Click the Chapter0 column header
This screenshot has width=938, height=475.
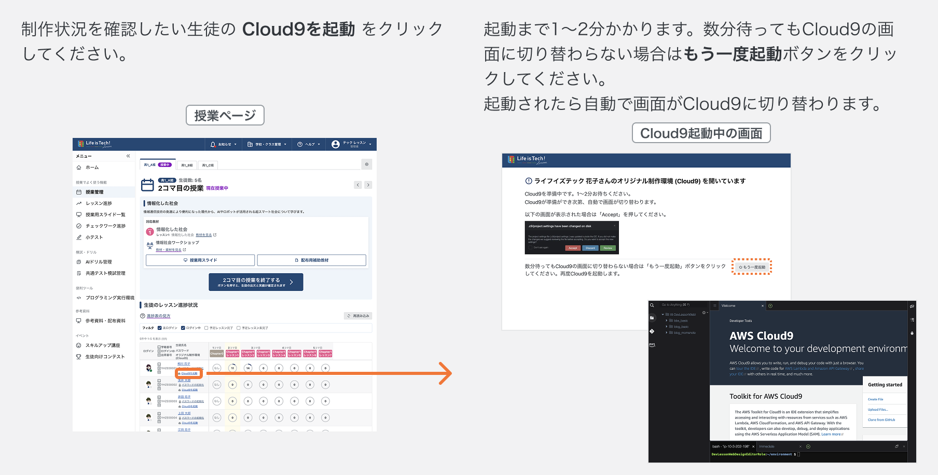click(x=217, y=354)
